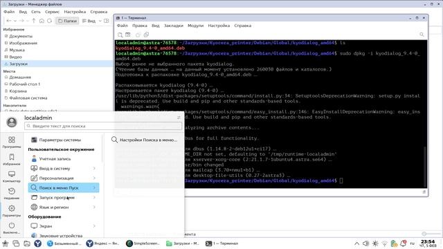Click the localadmin user avatar
This screenshot has width=443, height=249.
(12, 122)
